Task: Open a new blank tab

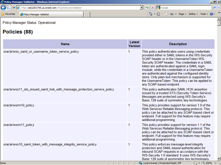Action: 87,14
